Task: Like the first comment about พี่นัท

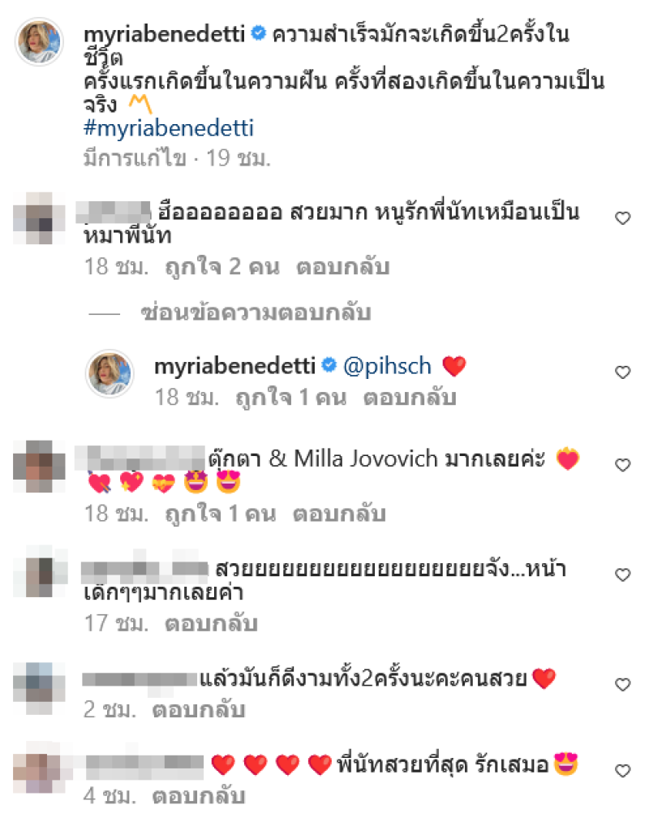Action: (x=622, y=218)
